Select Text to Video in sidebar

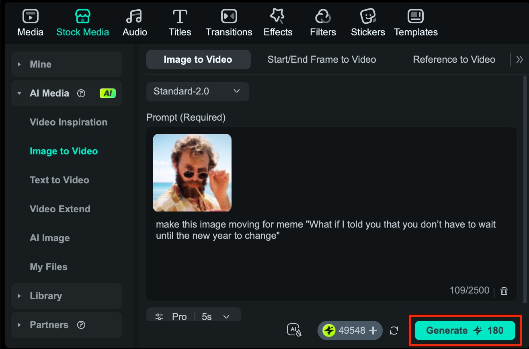click(59, 180)
